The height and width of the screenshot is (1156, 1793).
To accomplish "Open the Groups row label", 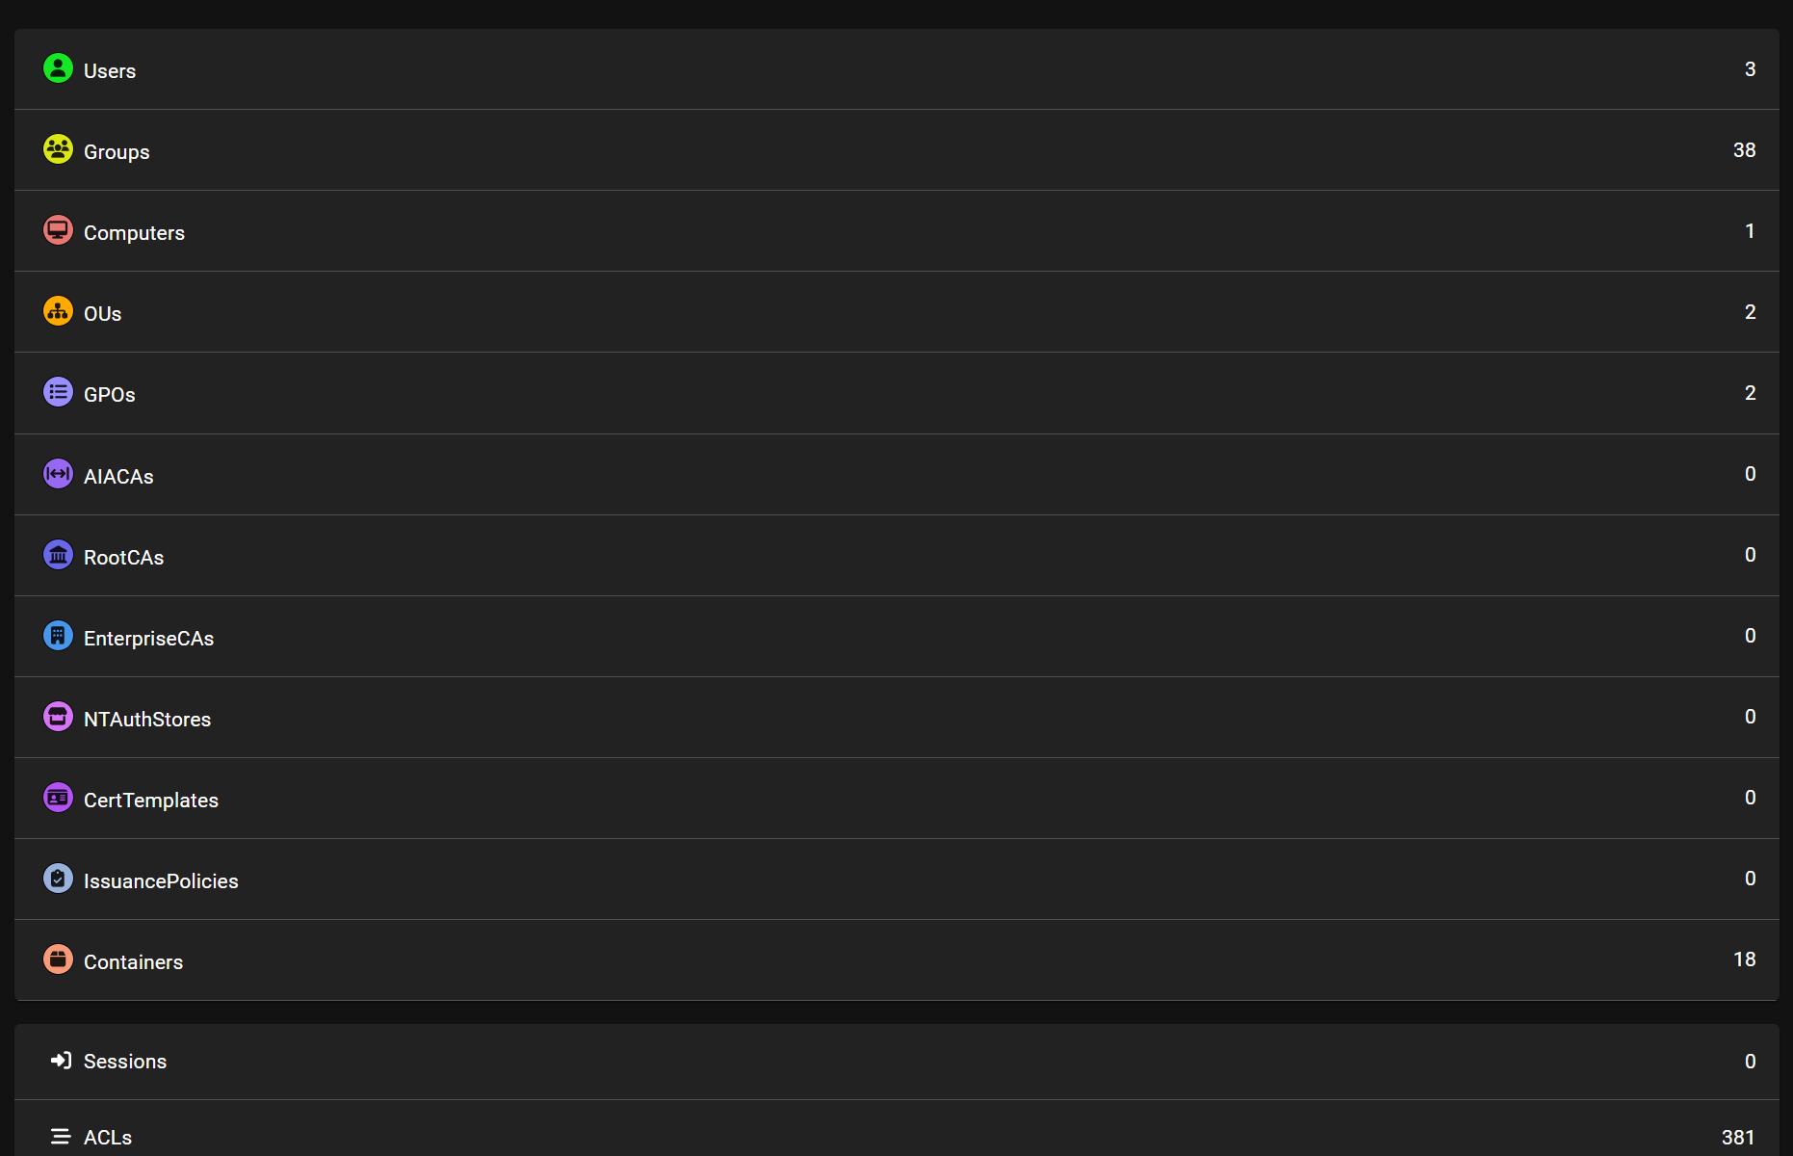I will (x=117, y=152).
